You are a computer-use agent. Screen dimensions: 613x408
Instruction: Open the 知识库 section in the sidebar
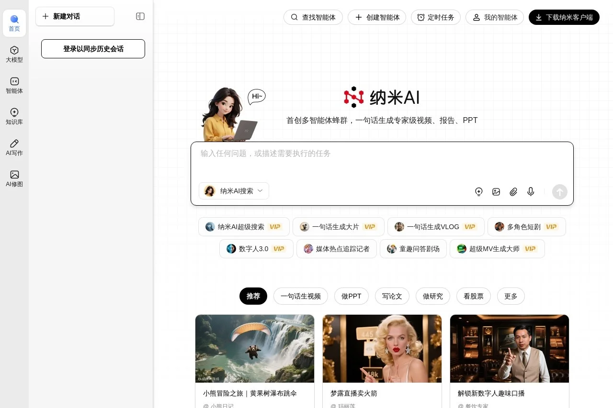point(14,117)
